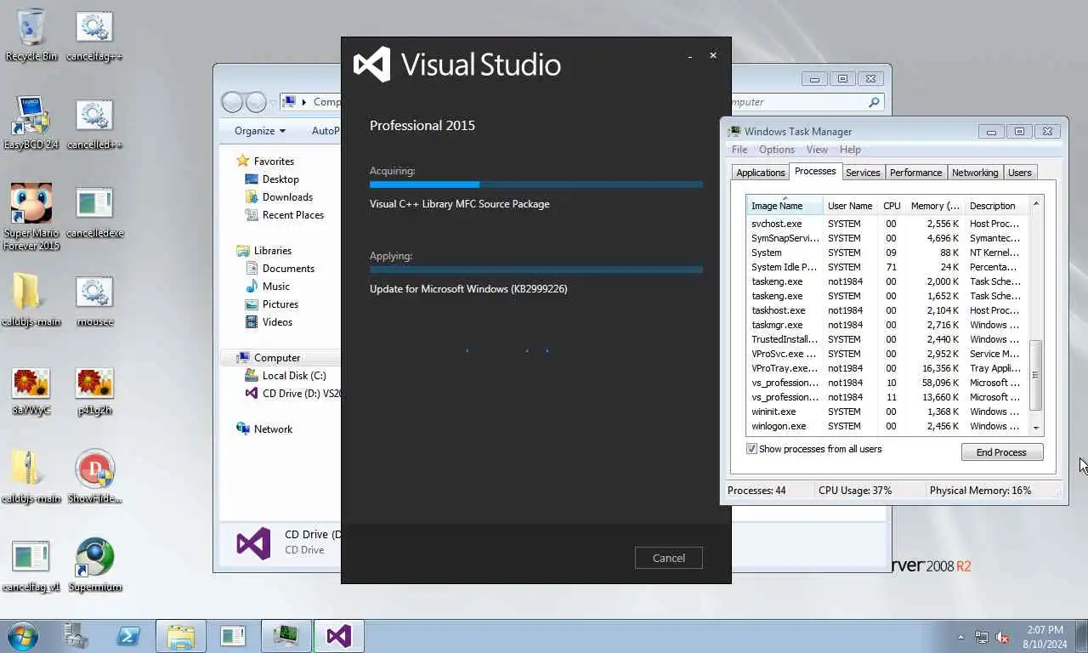
Task: Open Server Manager from the taskbar
Action: pos(76,636)
